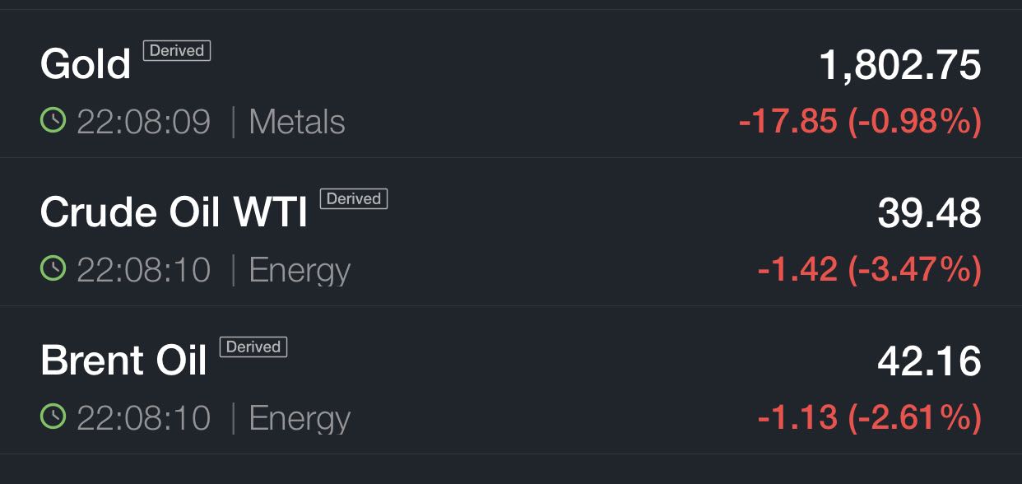Click the -1.13 (-2.61%) change value
Image resolution: width=1022 pixels, height=484 pixels.
(x=869, y=419)
